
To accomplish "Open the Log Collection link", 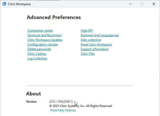I will point(37,58).
